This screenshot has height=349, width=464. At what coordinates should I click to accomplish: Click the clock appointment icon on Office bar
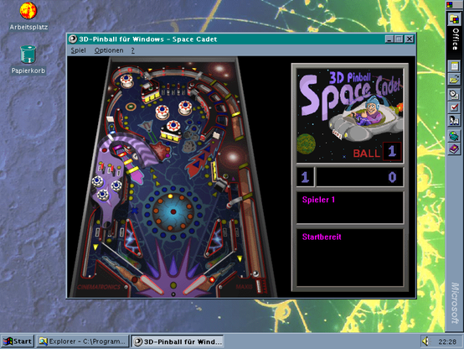[x=454, y=94]
